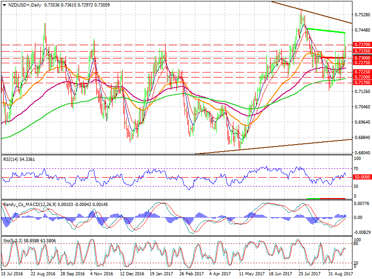Click the 15 Jul 2016 date on time axis
The width and height of the screenshot is (372, 279).
12,275
